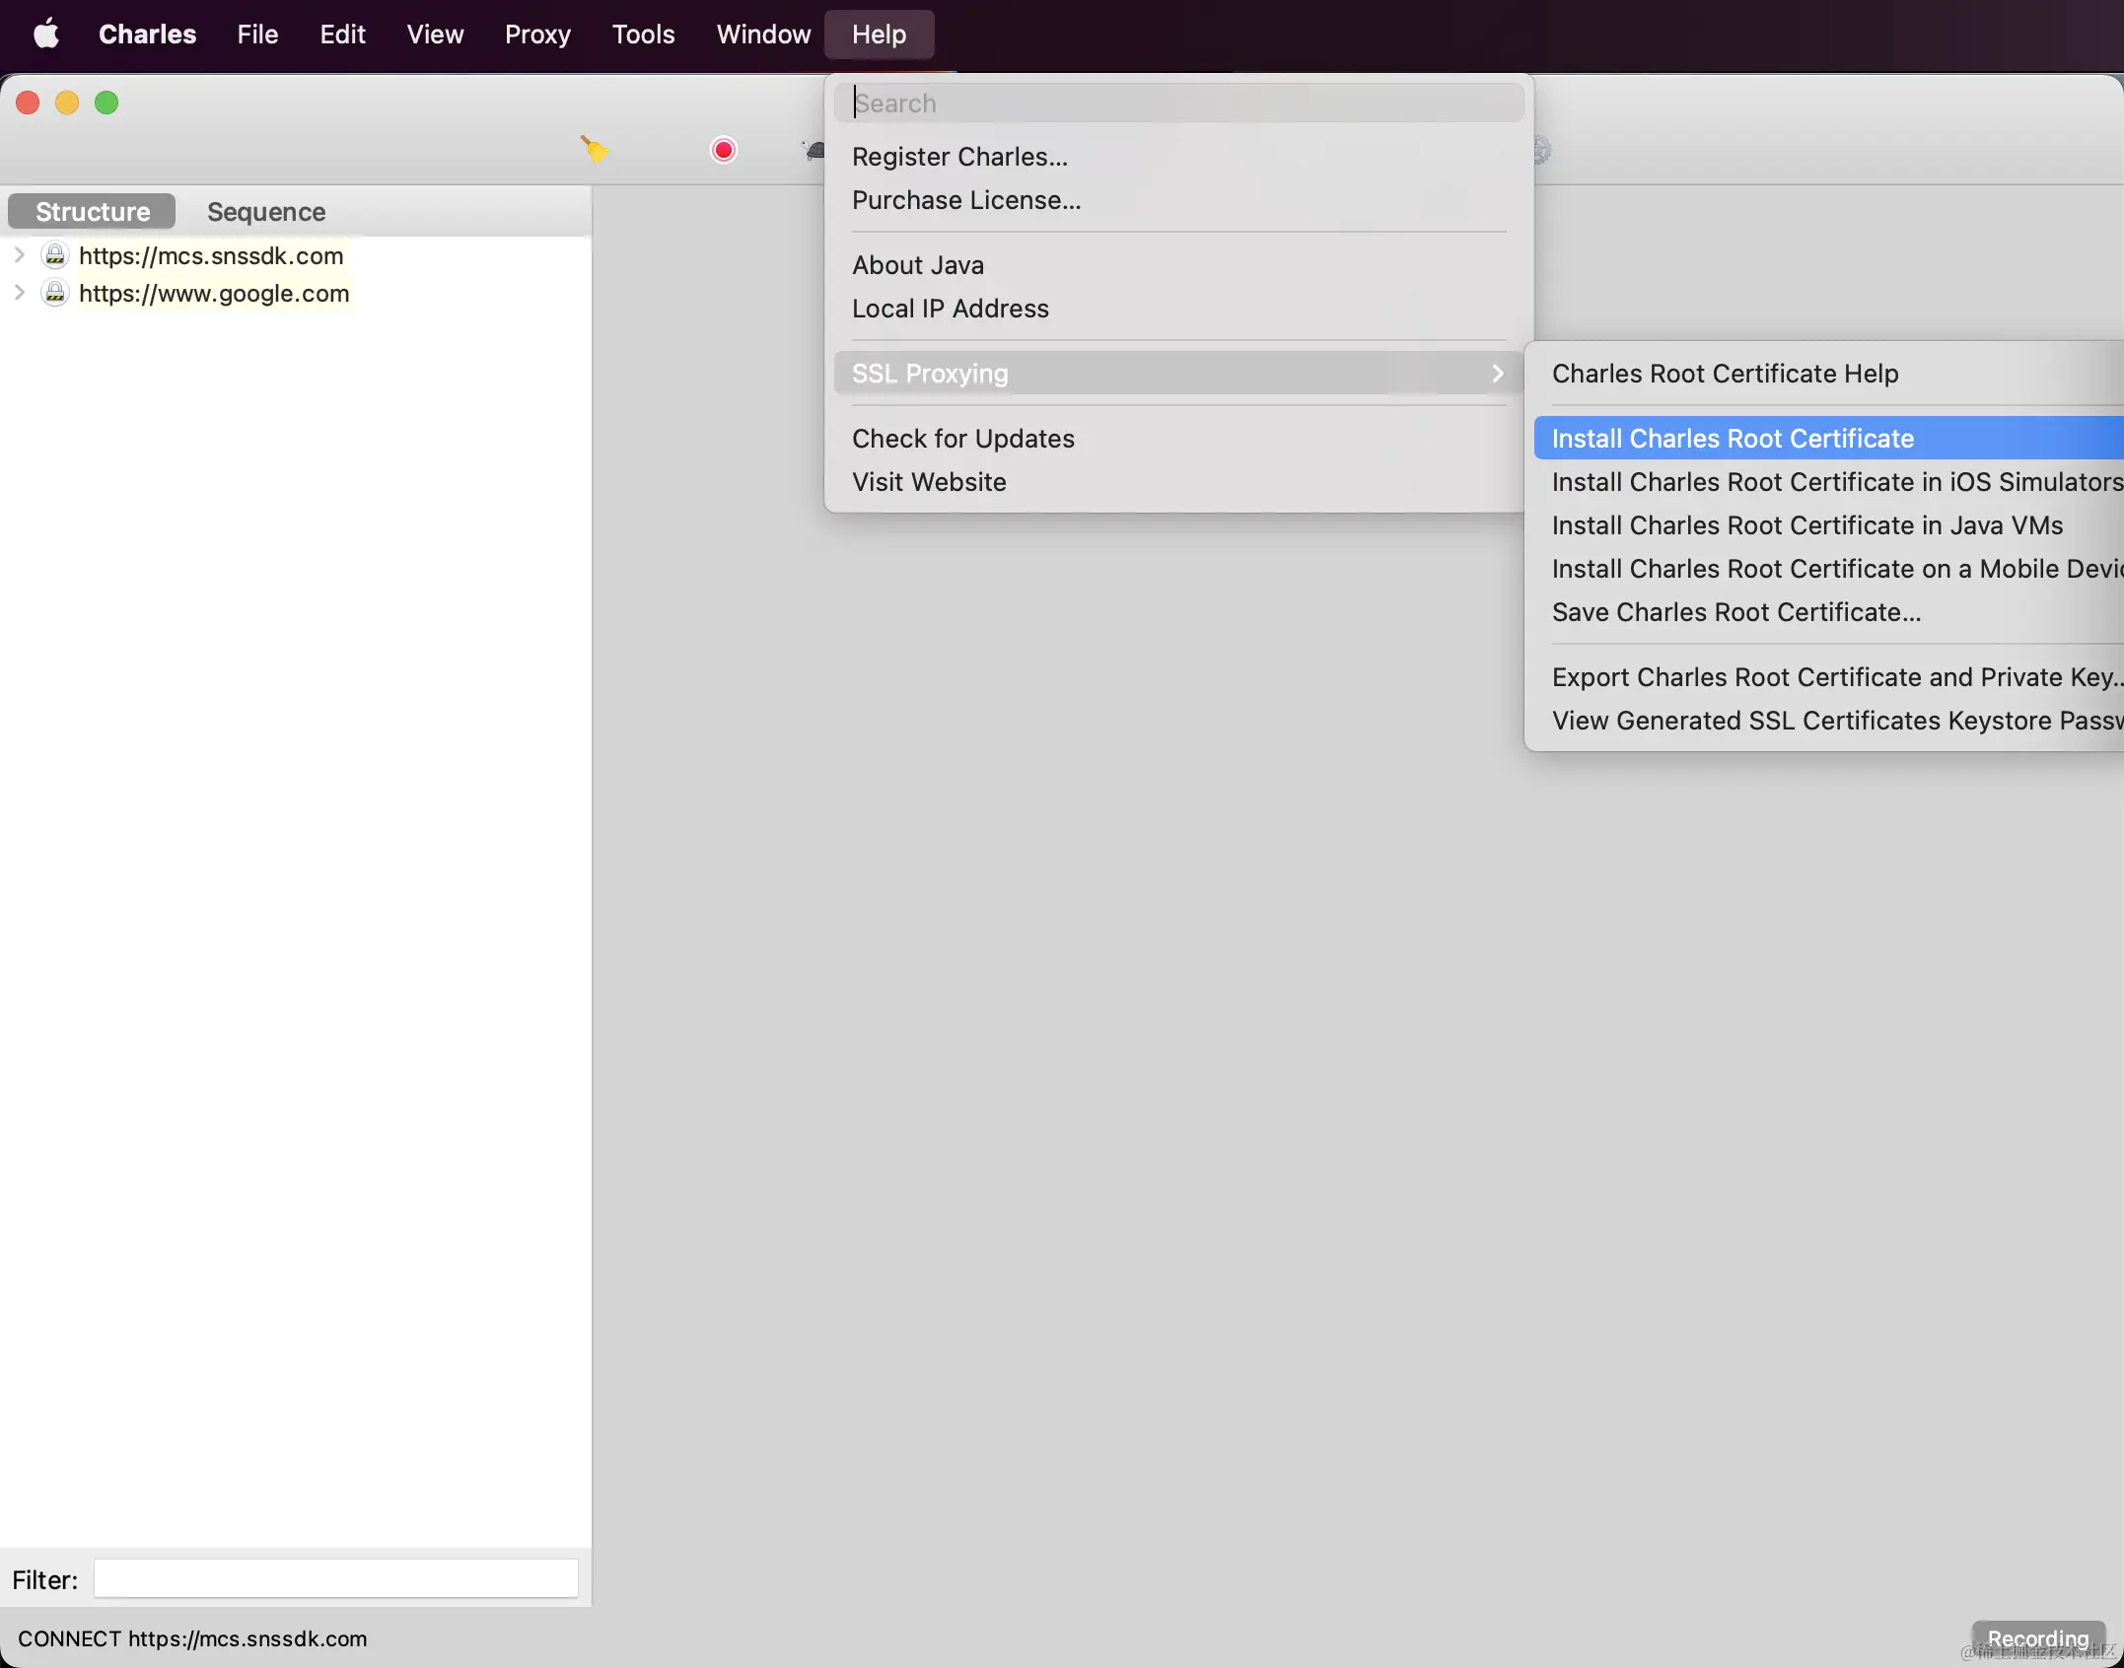The image size is (2124, 1668).
Task: Select the https://www.google.com host row
Action: (x=214, y=293)
